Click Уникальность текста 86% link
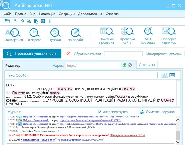Image resolution: width=185 pixels, height=145 pixels. point(38,140)
